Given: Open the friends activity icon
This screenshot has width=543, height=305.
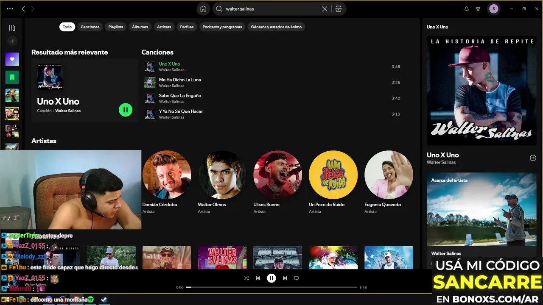Looking at the screenshot, I should 478,8.
